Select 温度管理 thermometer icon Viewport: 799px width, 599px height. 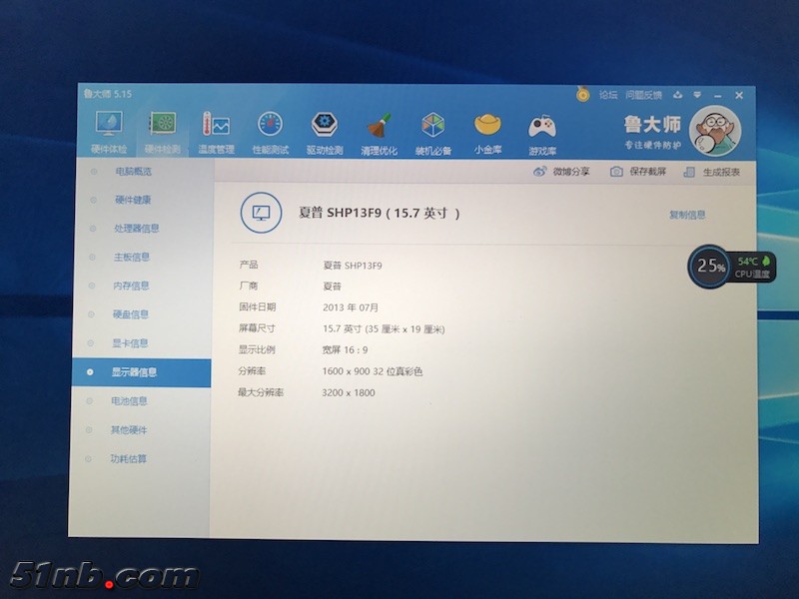click(x=215, y=126)
